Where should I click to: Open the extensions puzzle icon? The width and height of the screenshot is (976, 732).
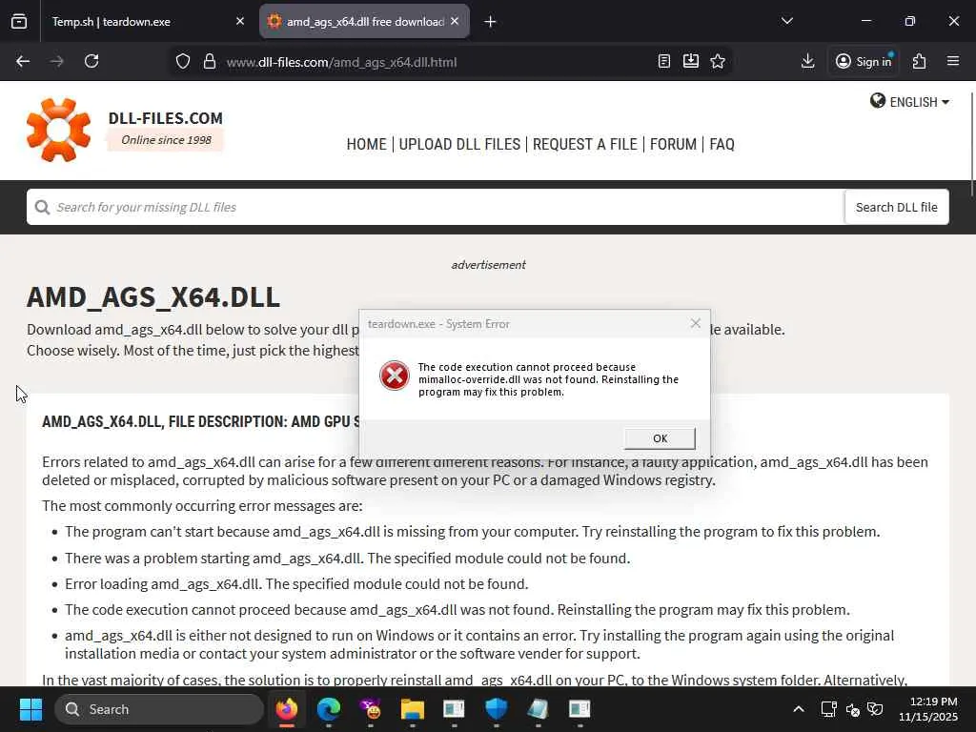pos(920,61)
